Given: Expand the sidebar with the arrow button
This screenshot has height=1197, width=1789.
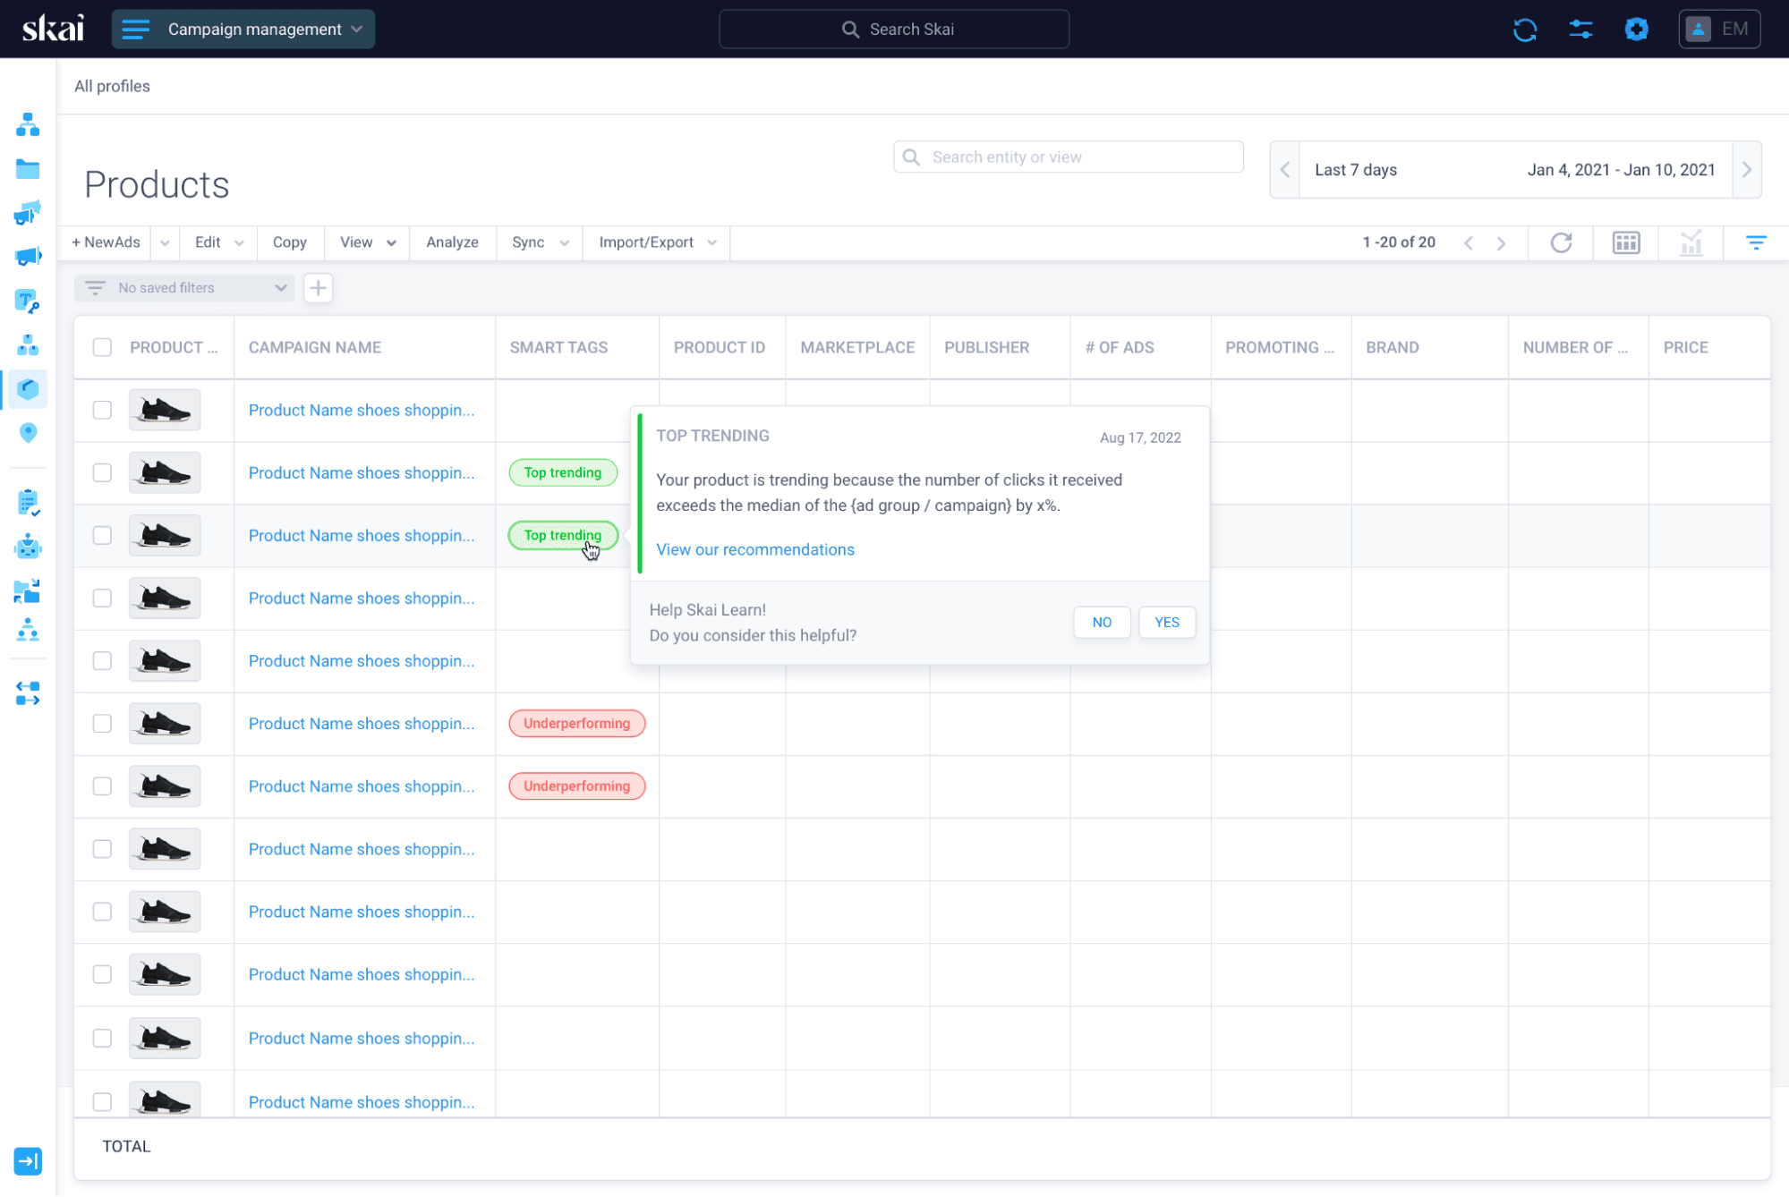Looking at the screenshot, I should [28, 1161].
